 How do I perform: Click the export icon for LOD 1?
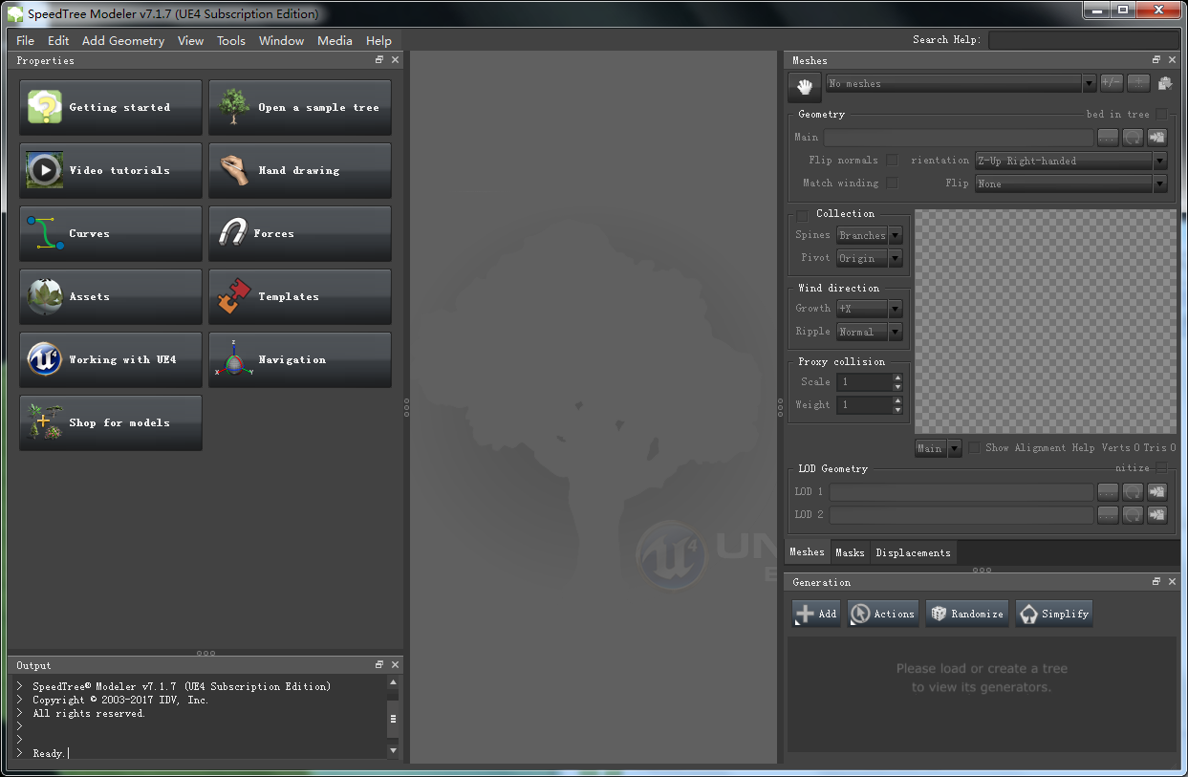(1157, 492)
